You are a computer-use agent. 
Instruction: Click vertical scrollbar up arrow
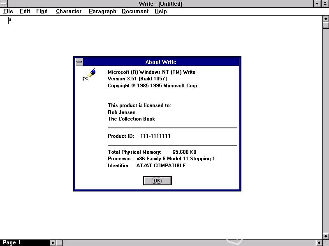[326, 18]
